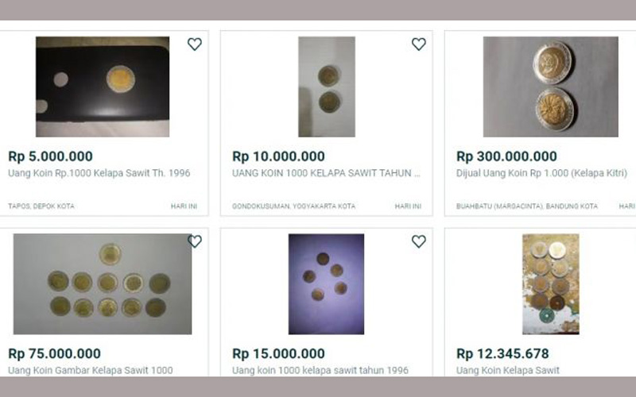This screenshot has height=397, width=636.
Task: Open "Uang Koin Gambar Kelapa Sawit 1000" title
Action: tap(91, 370)
